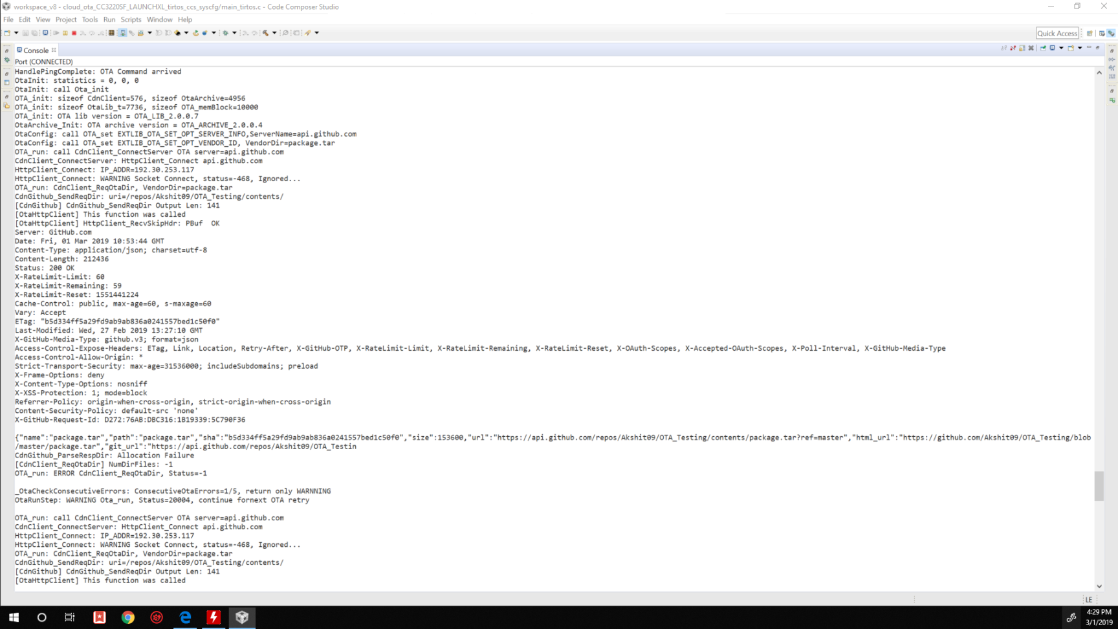Viewport: 1118px width, 629px height.
Task: Open the Scripts menu
Action: (x=131, y=19)
